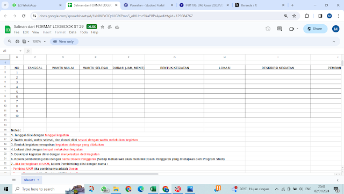Open the Windows Start button
This screenshot has width=344, height=194.
pos(6,189)
